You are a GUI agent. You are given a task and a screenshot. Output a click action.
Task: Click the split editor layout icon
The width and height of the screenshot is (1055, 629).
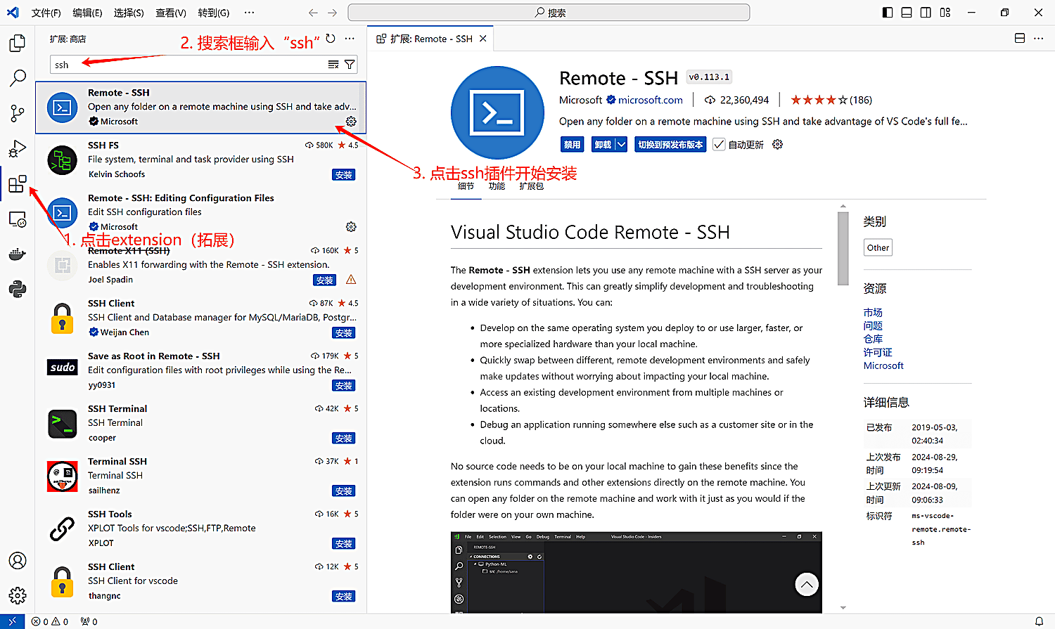(x=1020, y=39)
